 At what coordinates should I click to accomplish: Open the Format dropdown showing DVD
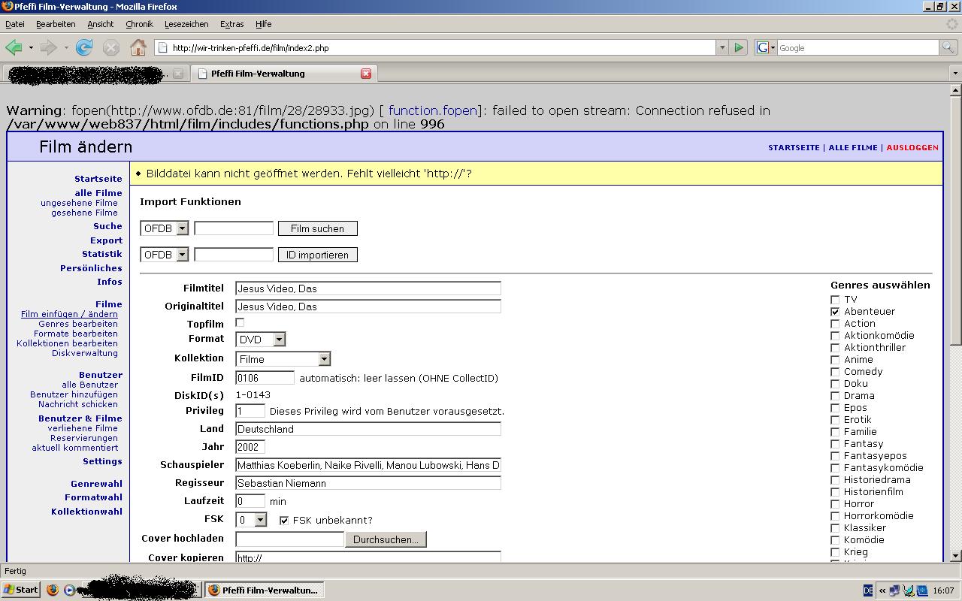coord(261,340)
